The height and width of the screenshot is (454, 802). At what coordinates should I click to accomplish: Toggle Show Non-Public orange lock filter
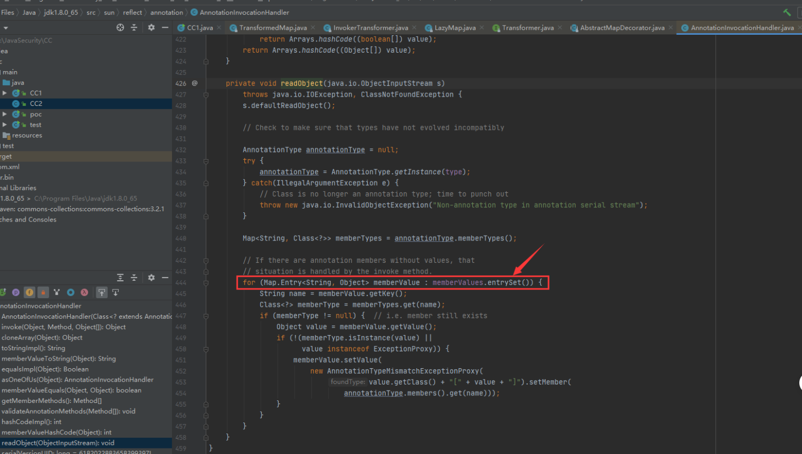click(43, 292)
